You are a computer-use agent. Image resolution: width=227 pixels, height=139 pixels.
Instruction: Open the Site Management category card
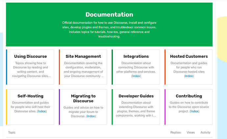point(83,67)
